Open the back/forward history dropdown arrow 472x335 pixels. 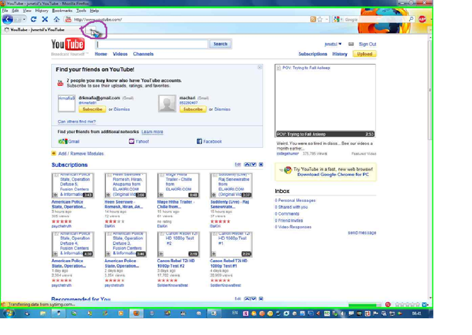pyautogui.click(x=25, y=20)
